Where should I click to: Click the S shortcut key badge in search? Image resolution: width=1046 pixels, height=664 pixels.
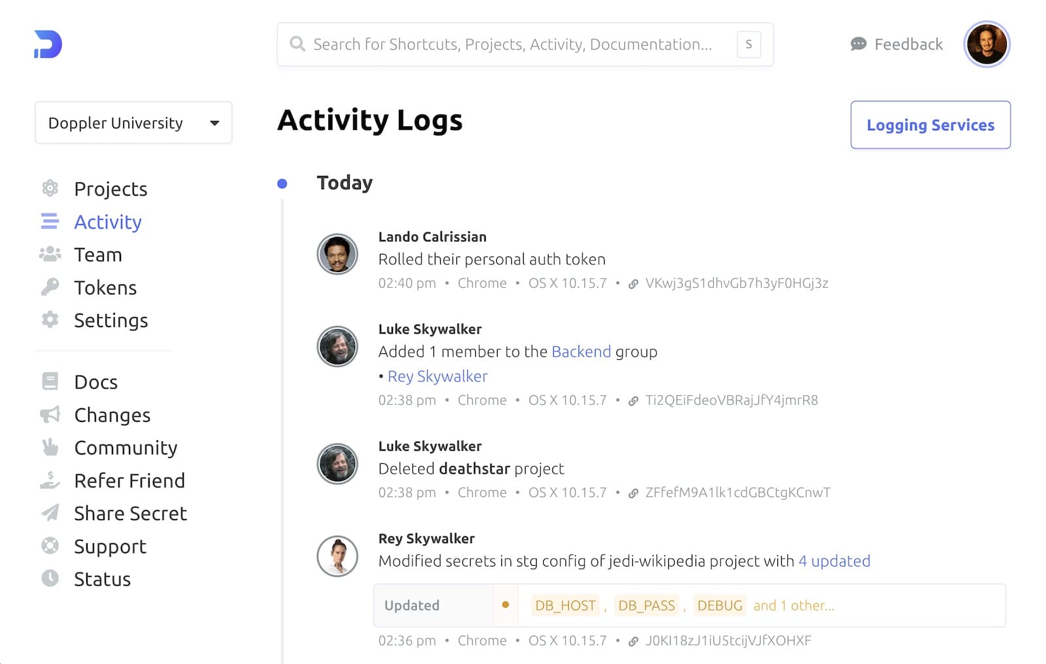tap(749, 44)
